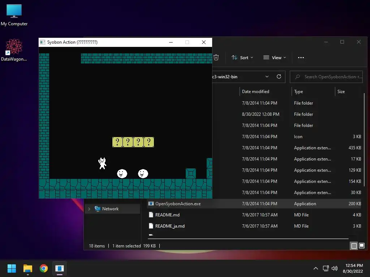Click the README.md file icon

[151, 215]
